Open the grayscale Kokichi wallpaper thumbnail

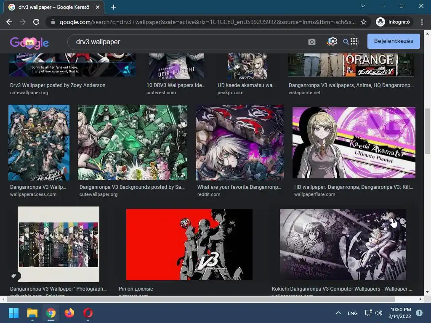pos(343,244)
